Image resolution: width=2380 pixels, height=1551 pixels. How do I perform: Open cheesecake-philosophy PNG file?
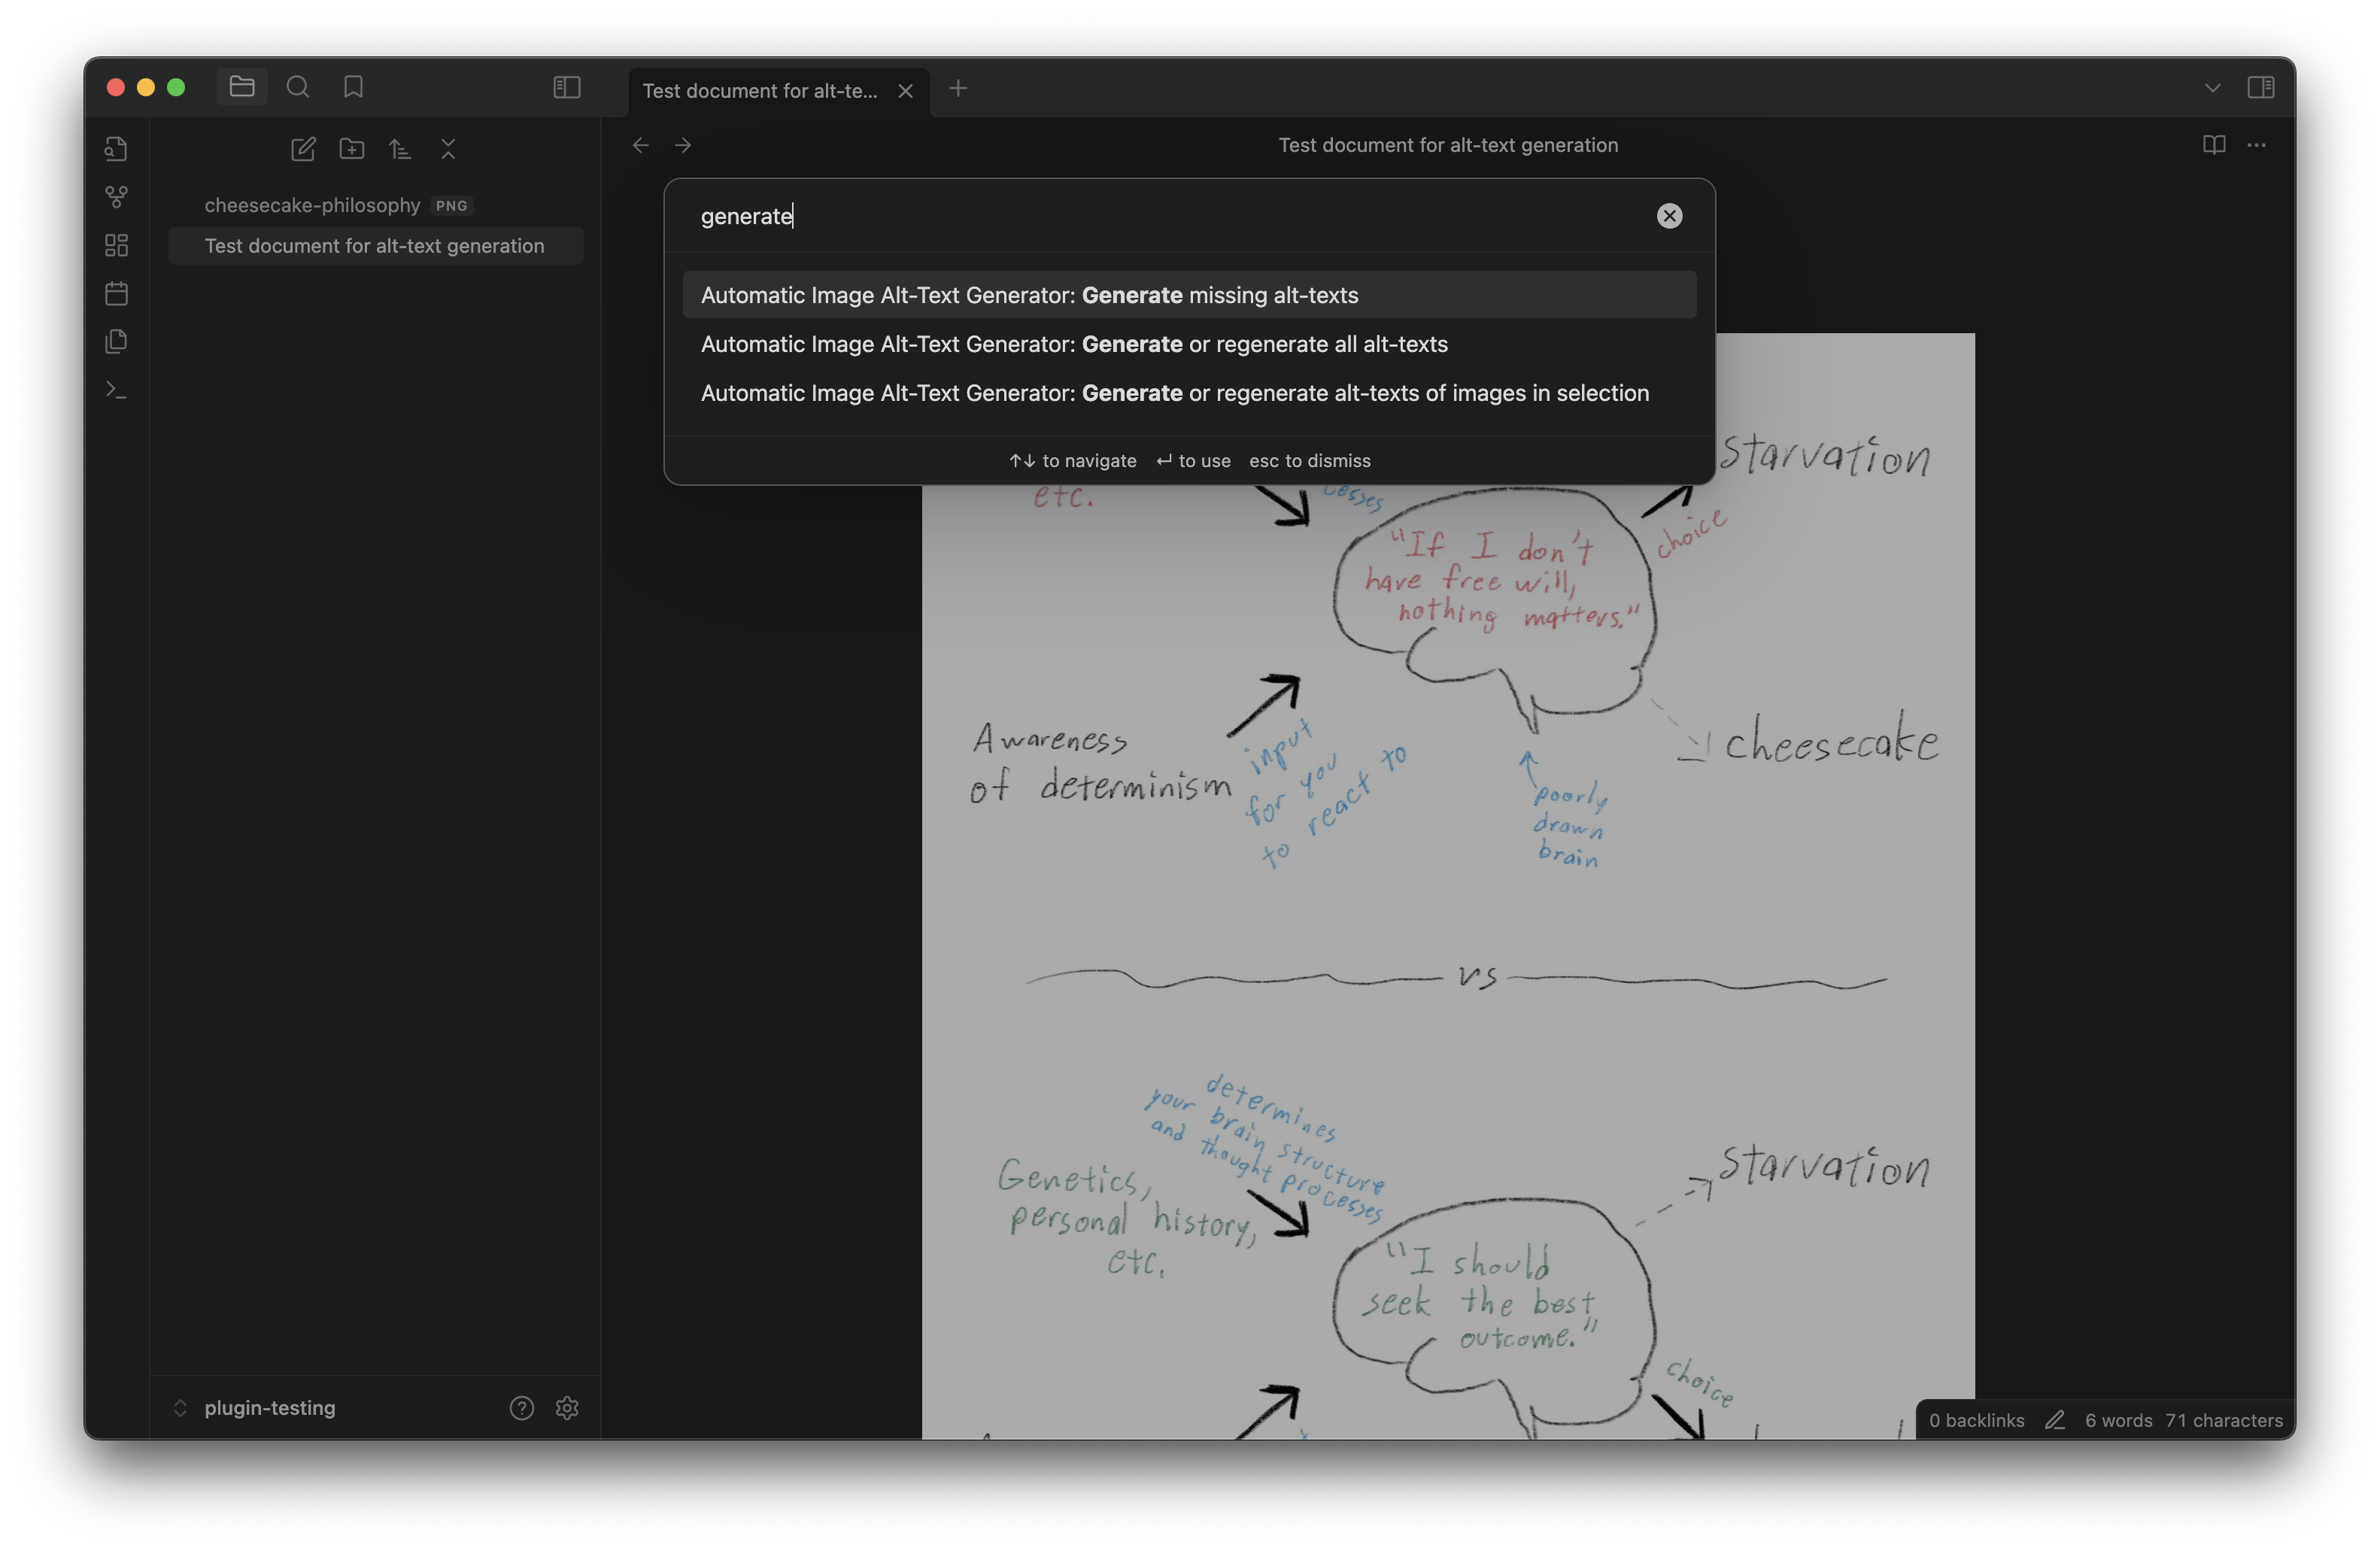[x=312, y=205]
